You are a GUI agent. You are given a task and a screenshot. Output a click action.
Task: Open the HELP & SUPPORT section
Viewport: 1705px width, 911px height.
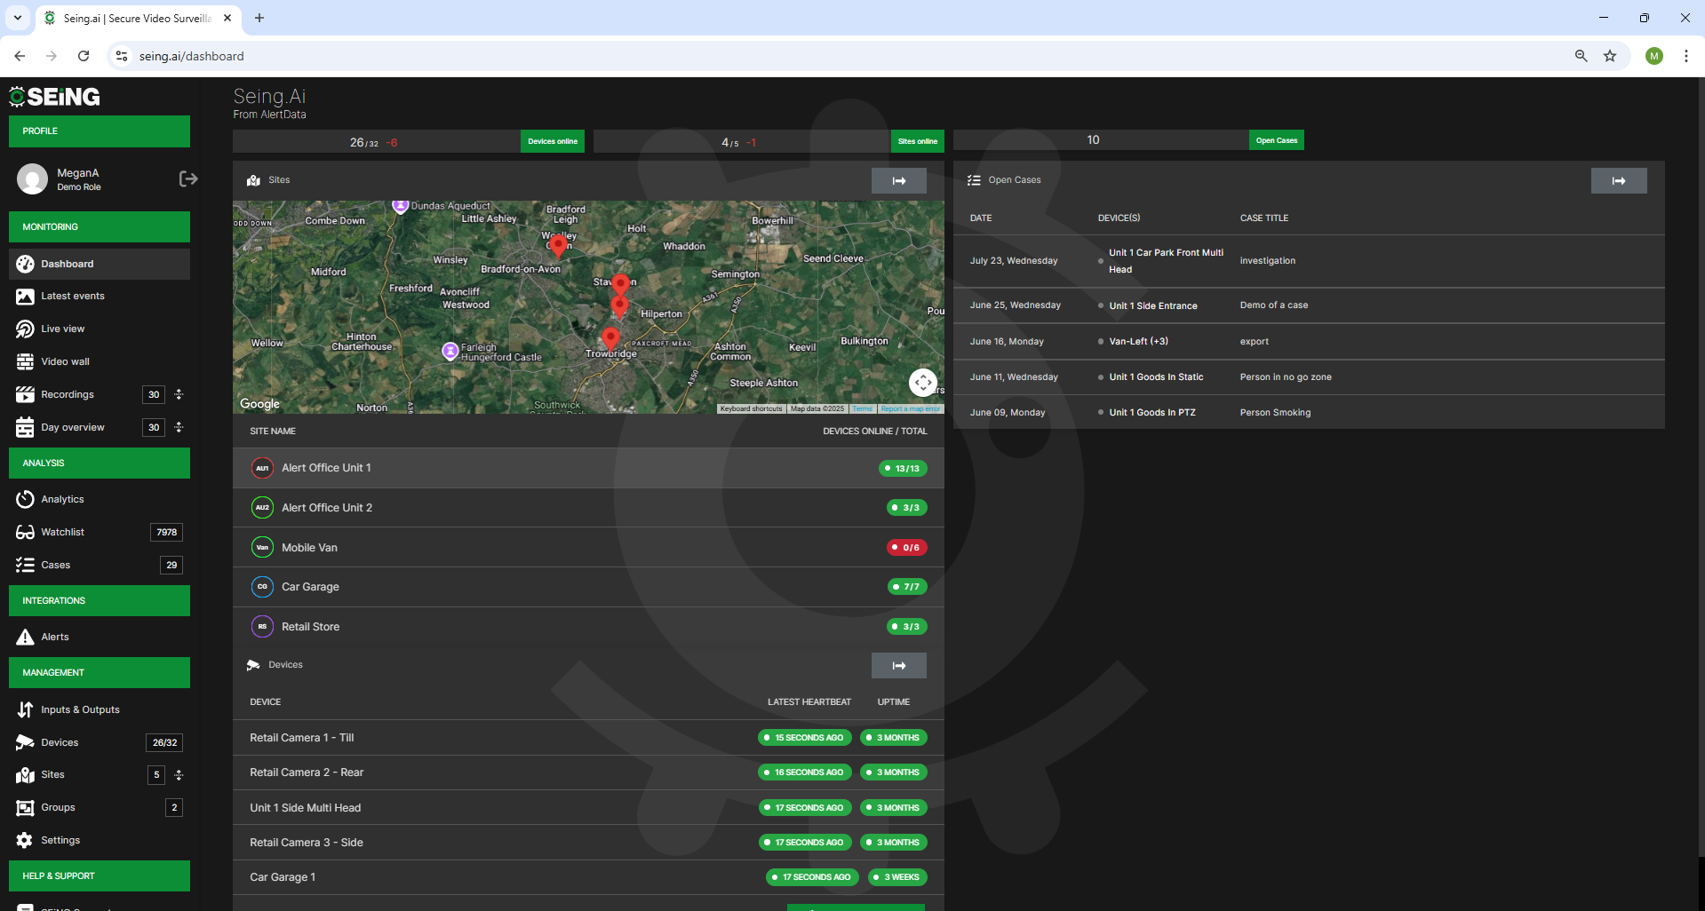[99, 875]
